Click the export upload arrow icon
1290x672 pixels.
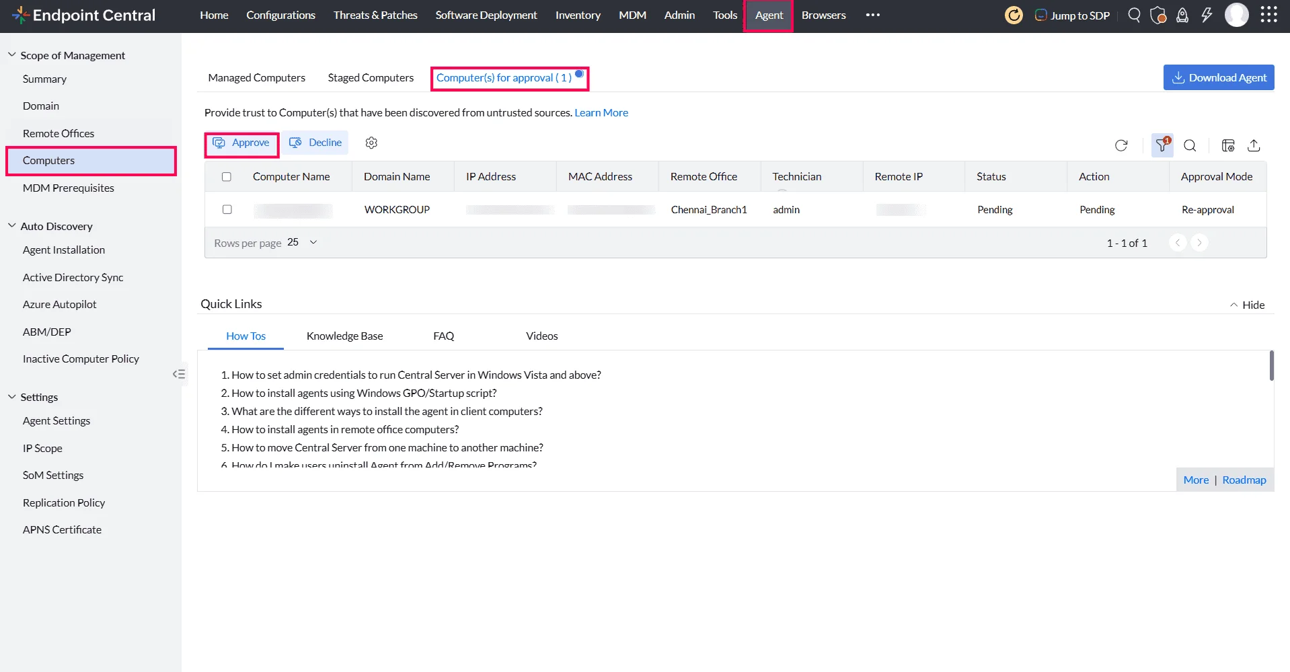(x=1254, y=145)
